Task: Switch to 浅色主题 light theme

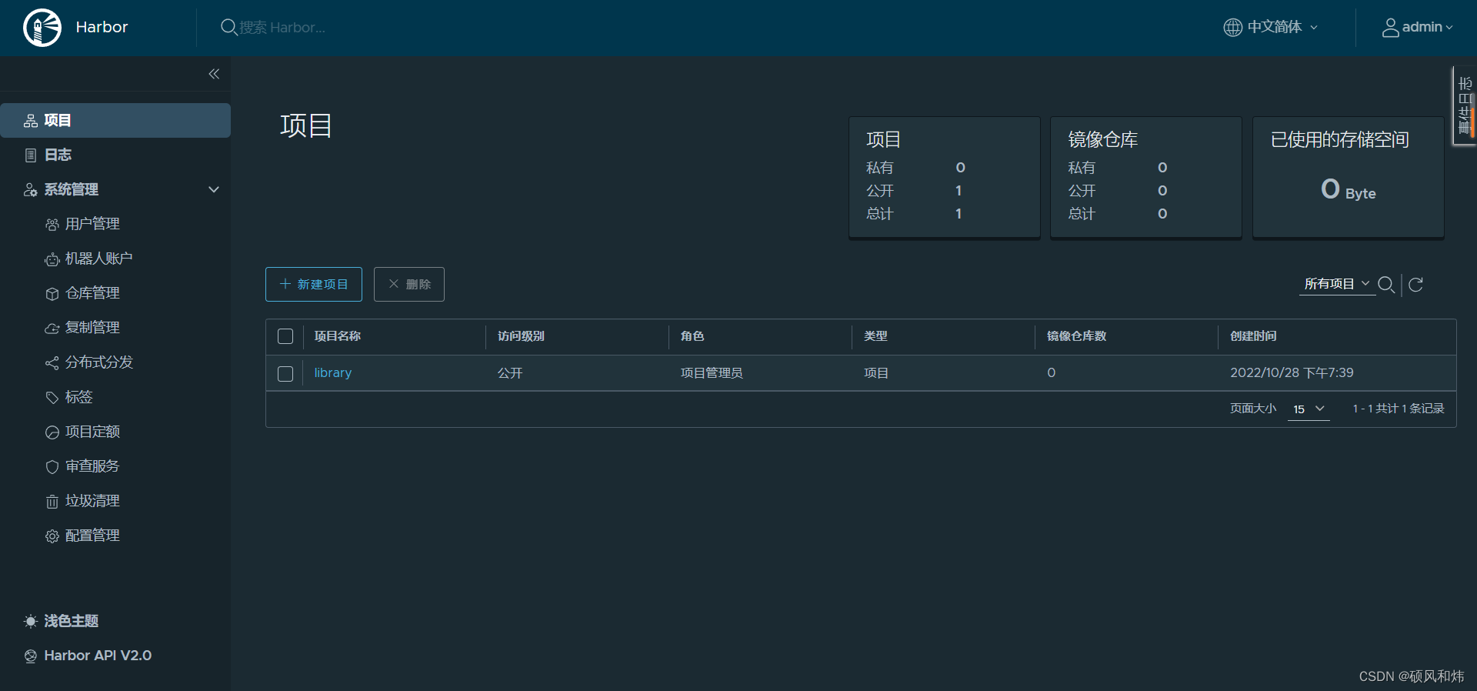Action: click(x=71, y=621)
